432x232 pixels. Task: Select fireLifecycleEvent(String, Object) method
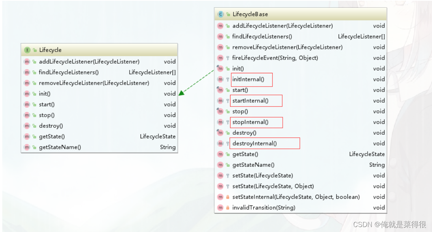coord(275,58)
